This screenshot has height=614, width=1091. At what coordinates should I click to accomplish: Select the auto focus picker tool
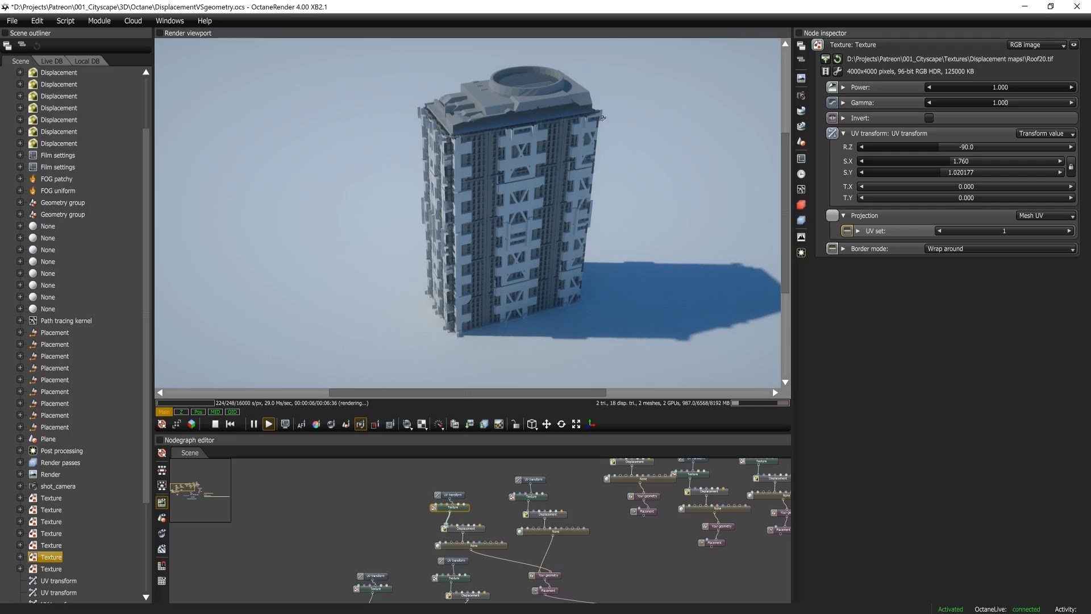coord(301,424)
